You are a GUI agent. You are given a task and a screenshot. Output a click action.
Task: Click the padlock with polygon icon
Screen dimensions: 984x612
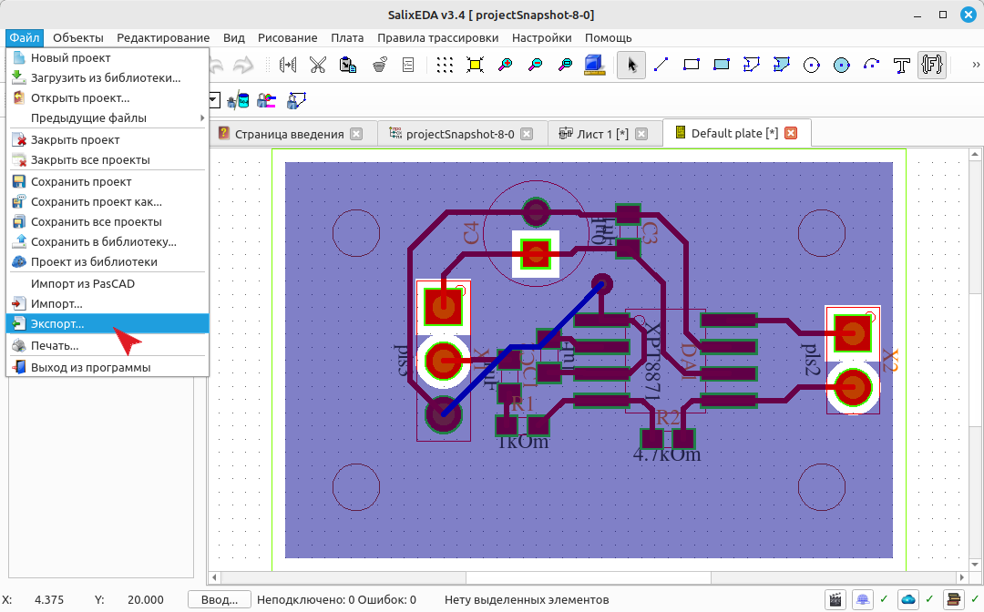[297, 100]
